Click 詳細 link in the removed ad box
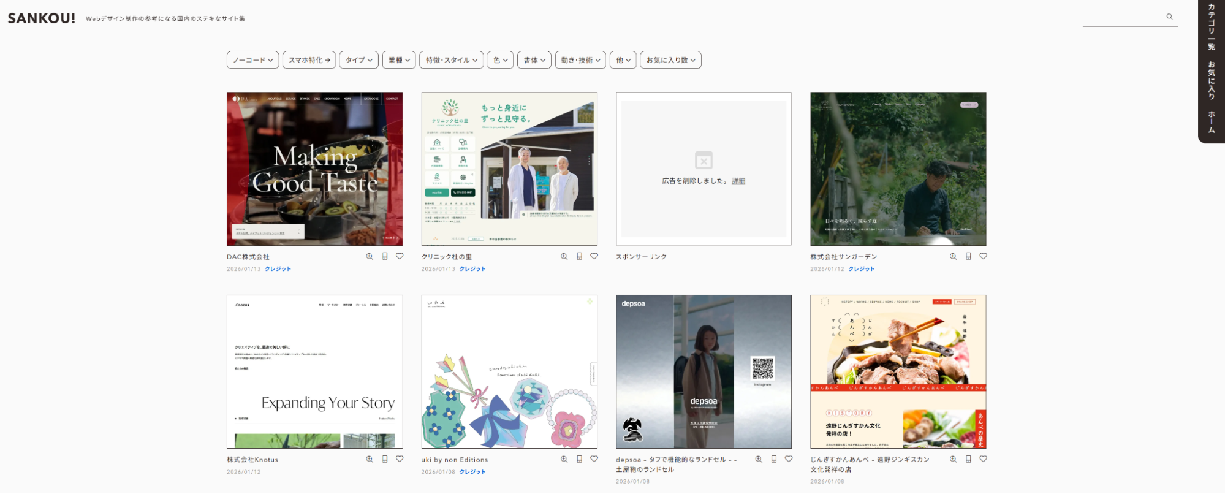 pos(738,181)
